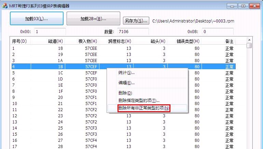This screenshot has height=149, width=263.
Task: Focus the 数量 field showing 7106
Action: click(133, 31)
